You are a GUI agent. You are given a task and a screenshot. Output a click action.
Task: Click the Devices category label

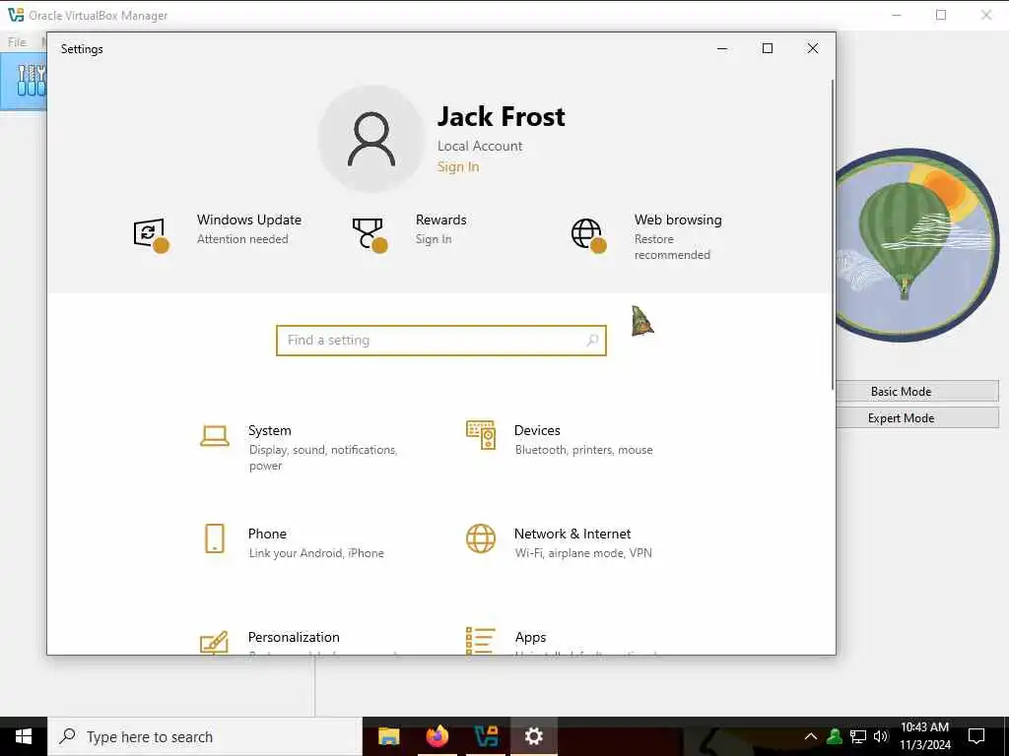point(537,431)
